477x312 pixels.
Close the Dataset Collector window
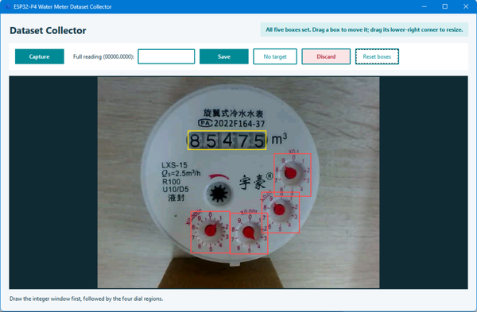click(466, 6)
